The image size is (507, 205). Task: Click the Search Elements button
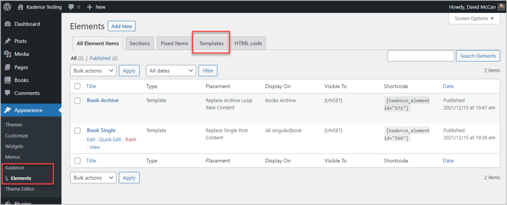(478, 56)
